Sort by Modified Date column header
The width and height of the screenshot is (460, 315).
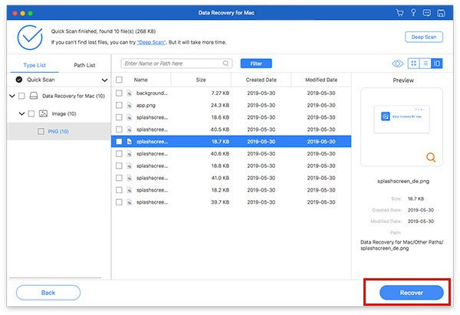(321, 80)
